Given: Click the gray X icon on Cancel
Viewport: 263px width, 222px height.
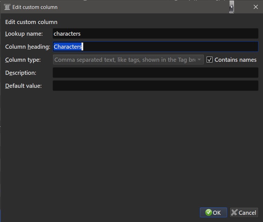Looking at the screenshot, I should coord(234,212).
